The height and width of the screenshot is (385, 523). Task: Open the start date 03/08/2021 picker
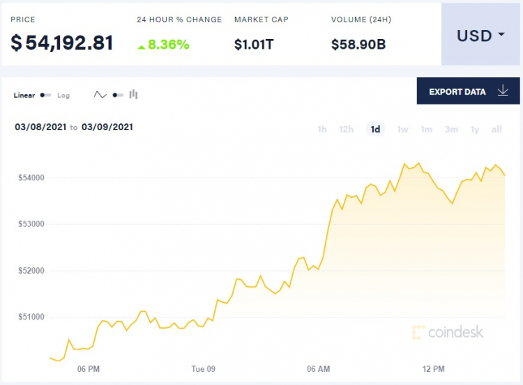[40, 127]
